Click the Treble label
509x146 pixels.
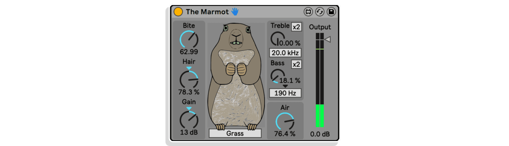click(x=280, y=25)
